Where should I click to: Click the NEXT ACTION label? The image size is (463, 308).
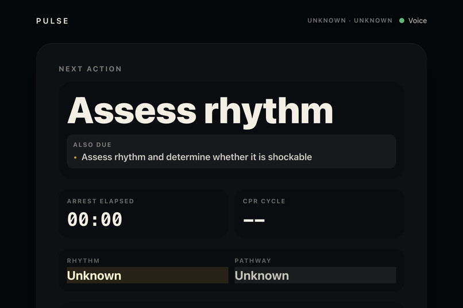[90, 69]
